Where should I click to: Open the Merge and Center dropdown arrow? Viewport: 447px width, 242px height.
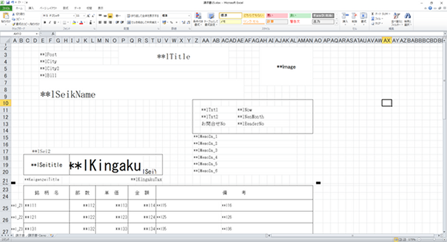click(x=158, y=22)
